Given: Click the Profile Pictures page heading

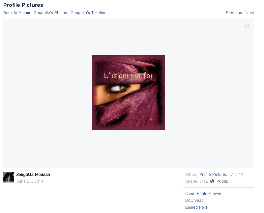Looking at the screenshot, I should click(23, 5).
